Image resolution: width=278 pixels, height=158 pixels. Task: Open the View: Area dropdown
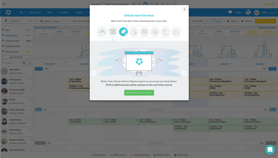click(x=80, y=21)
